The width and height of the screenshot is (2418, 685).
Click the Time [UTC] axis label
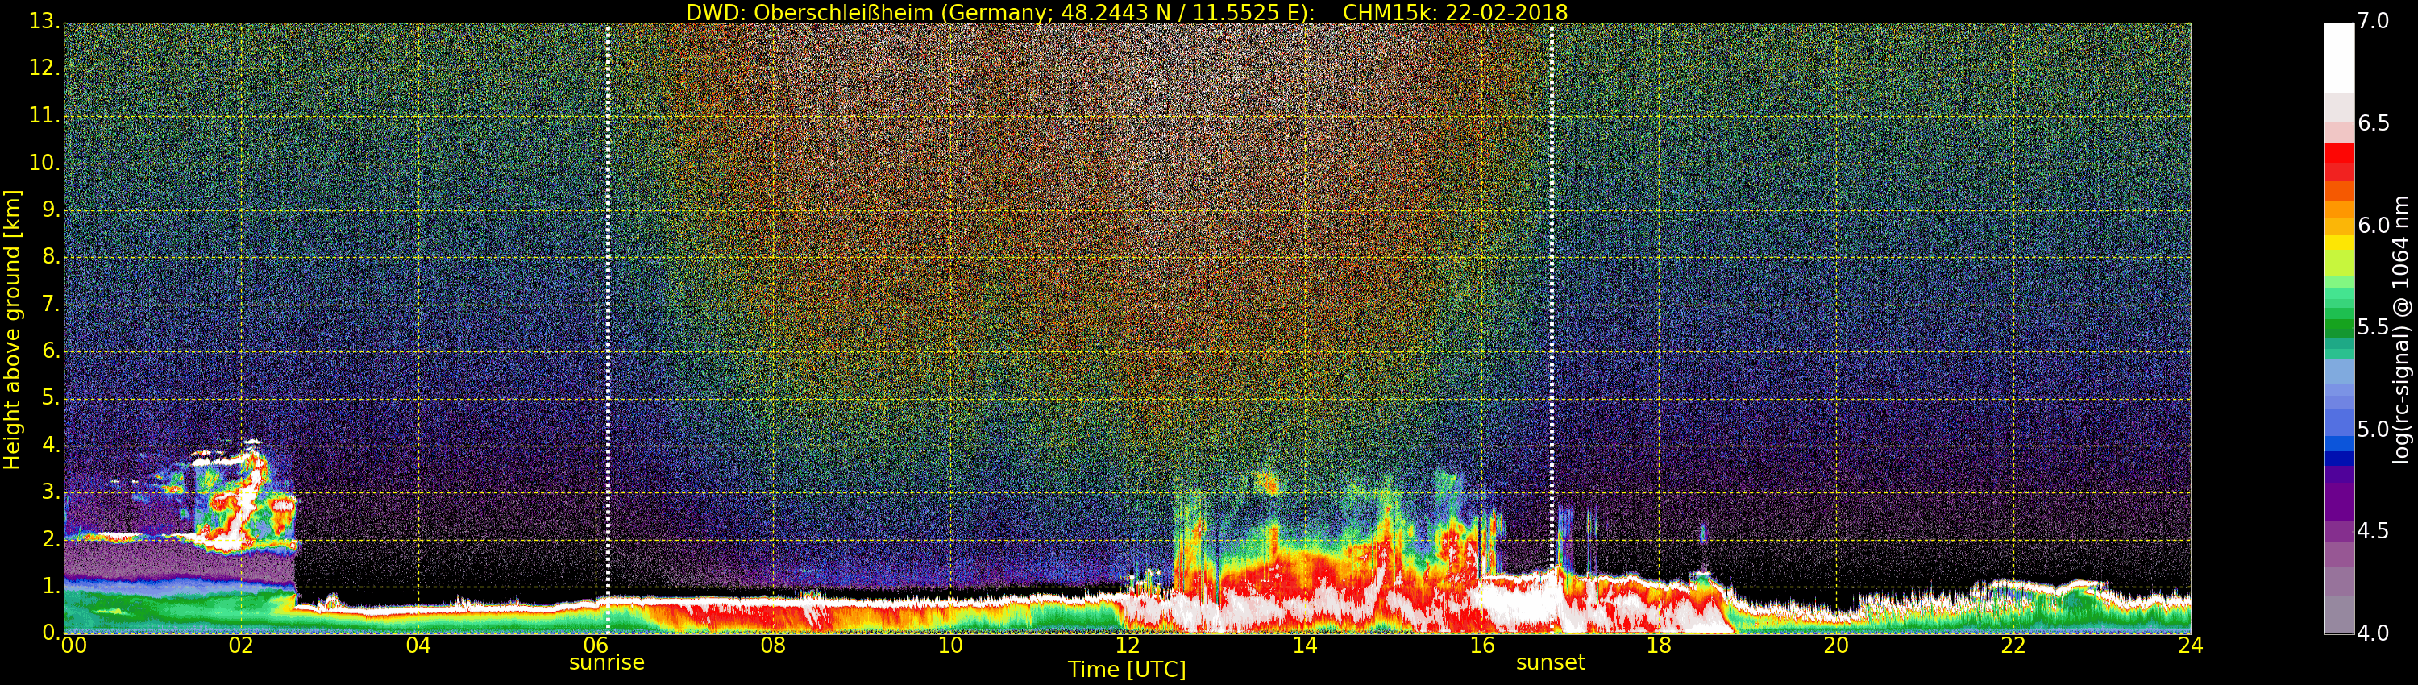point(1127,670)
